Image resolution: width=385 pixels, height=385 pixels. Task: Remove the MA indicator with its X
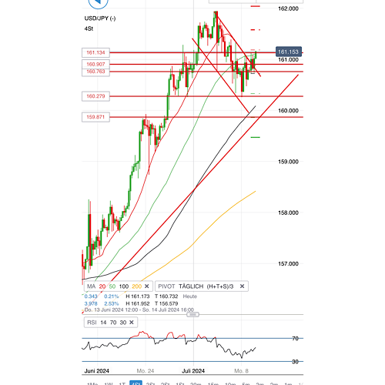(147, 286)
